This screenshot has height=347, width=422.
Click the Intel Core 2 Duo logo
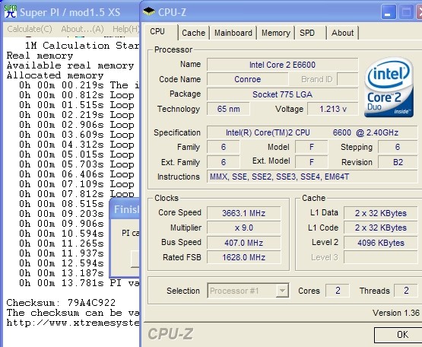(x=389, y=88)
